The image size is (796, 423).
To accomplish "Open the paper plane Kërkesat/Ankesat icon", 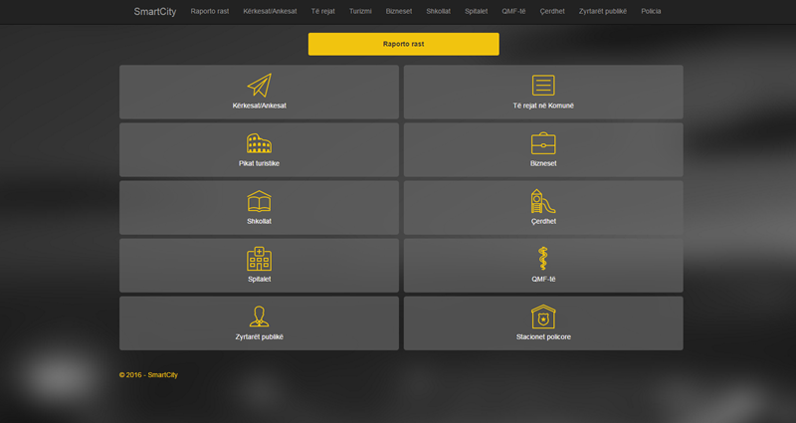I will (x=260, y=85).
